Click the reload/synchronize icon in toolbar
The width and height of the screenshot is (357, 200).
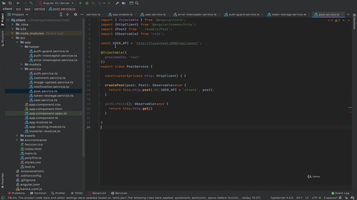(10, 3)
